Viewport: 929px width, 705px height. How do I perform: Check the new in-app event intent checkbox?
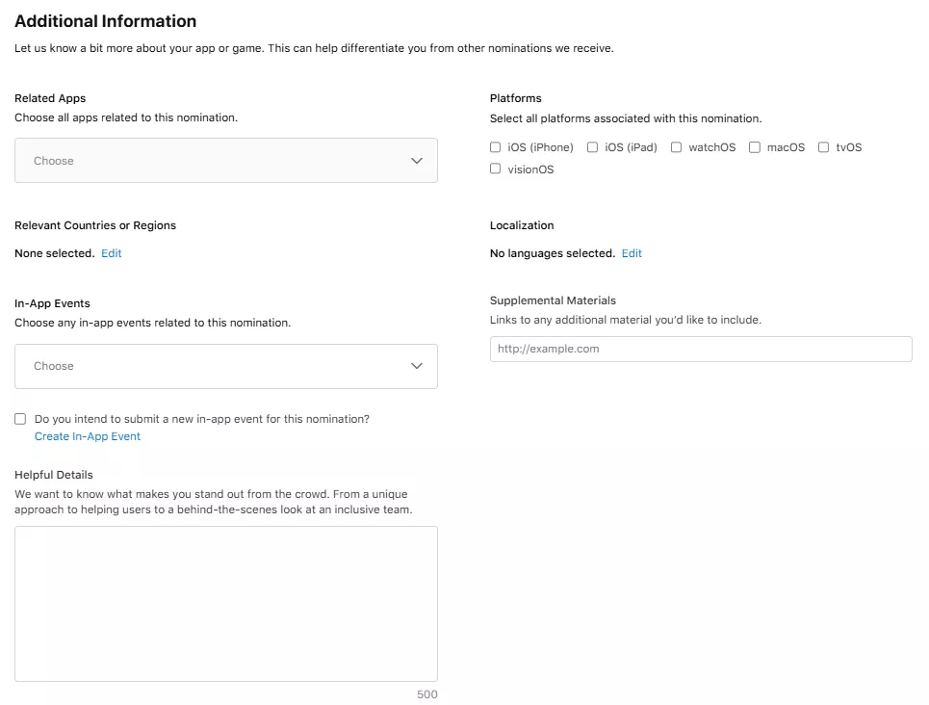(x=20, y=419)
